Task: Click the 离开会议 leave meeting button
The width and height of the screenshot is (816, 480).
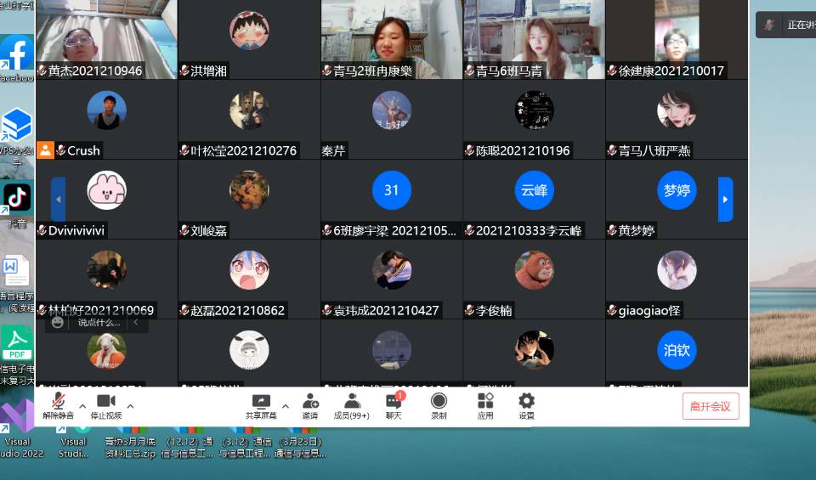Action: 710,406
